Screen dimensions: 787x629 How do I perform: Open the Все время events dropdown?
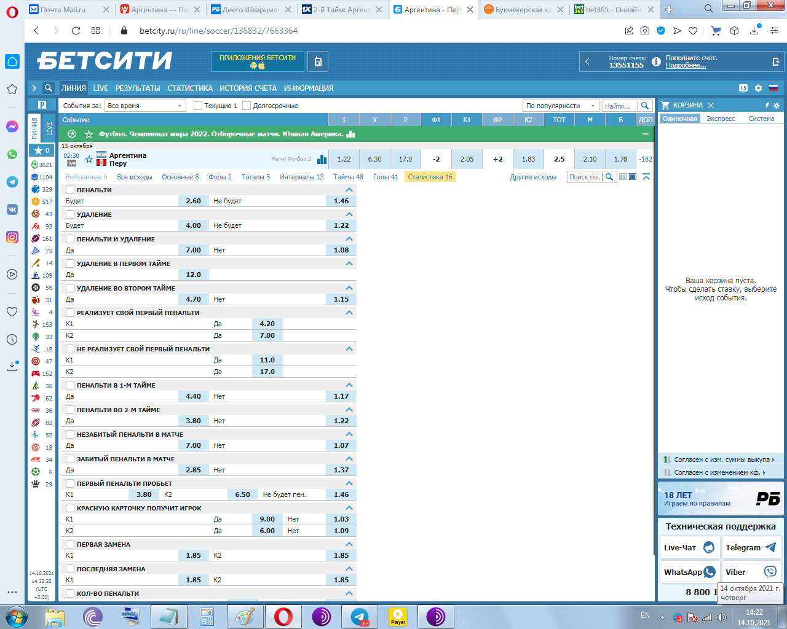click(145, 106)
